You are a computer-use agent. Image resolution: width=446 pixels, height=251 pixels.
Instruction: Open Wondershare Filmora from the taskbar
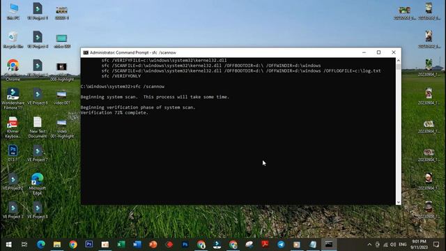[217, 245]
